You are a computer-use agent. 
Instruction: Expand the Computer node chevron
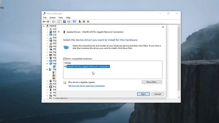(47, 35)
